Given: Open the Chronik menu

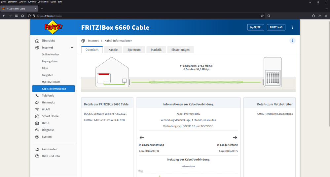Looking at the screenshot, I should [32, 2].
